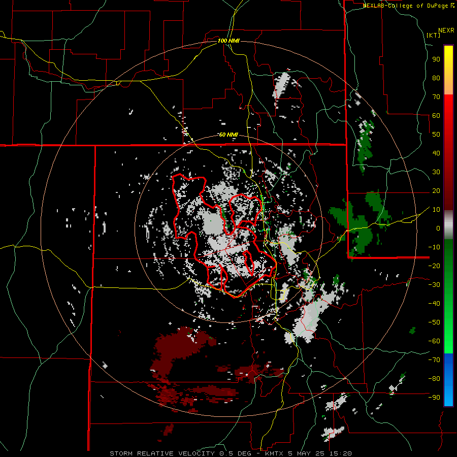Select the [KT] units label
This screenshot has width=457, height=457.
point(433,35)
